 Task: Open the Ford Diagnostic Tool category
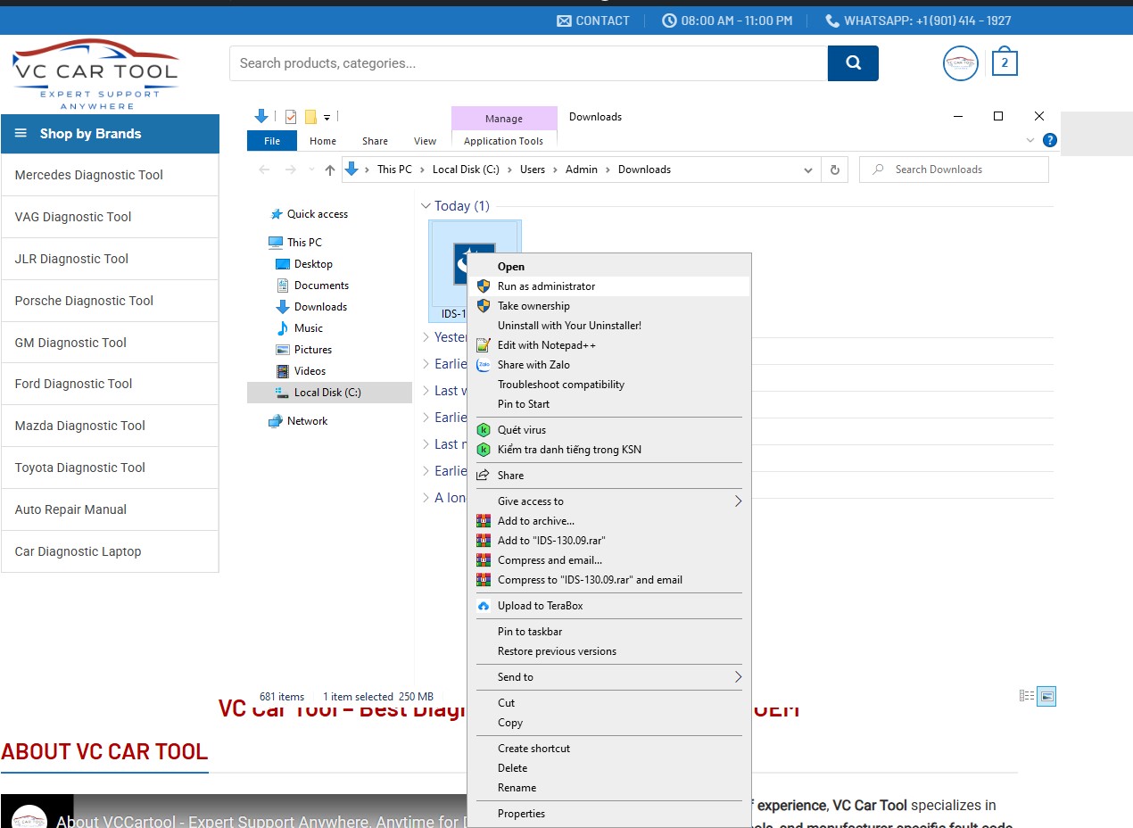point(73,384)
